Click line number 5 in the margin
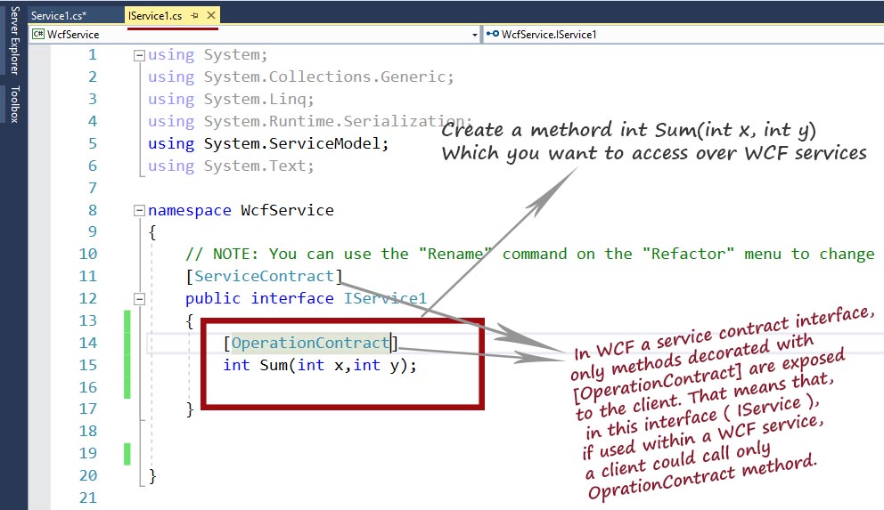Image resolution: width=884 pixels, height=510 pixels. [93, 143]
